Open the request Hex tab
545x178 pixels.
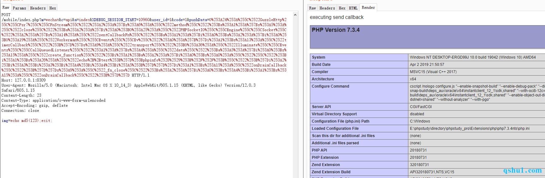click(x=53, y=8)
